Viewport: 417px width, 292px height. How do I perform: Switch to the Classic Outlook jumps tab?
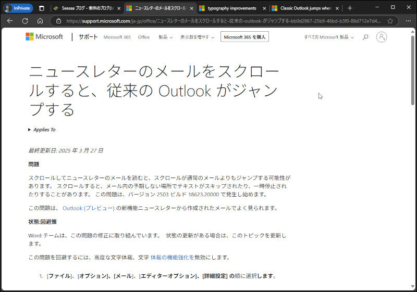[305, 8]
